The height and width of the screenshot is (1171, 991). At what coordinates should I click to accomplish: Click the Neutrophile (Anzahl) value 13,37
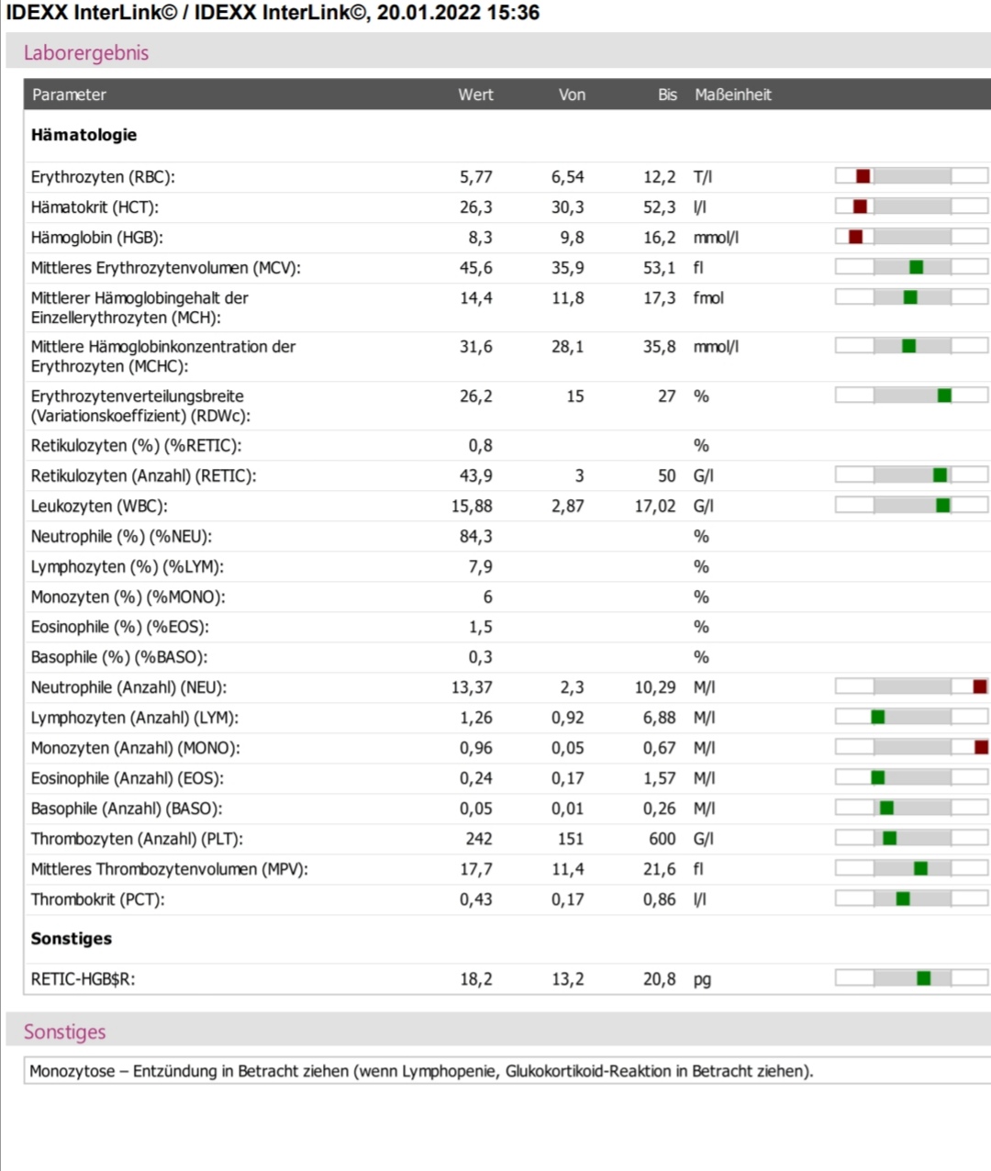pos(472,688)
